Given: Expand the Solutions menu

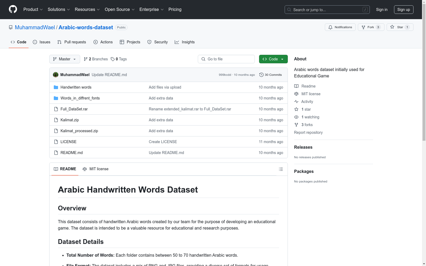Looking at the screenshot, I should point(59,10).
